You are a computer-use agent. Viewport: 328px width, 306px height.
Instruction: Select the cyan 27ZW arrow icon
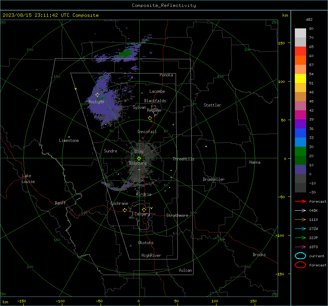300,229
